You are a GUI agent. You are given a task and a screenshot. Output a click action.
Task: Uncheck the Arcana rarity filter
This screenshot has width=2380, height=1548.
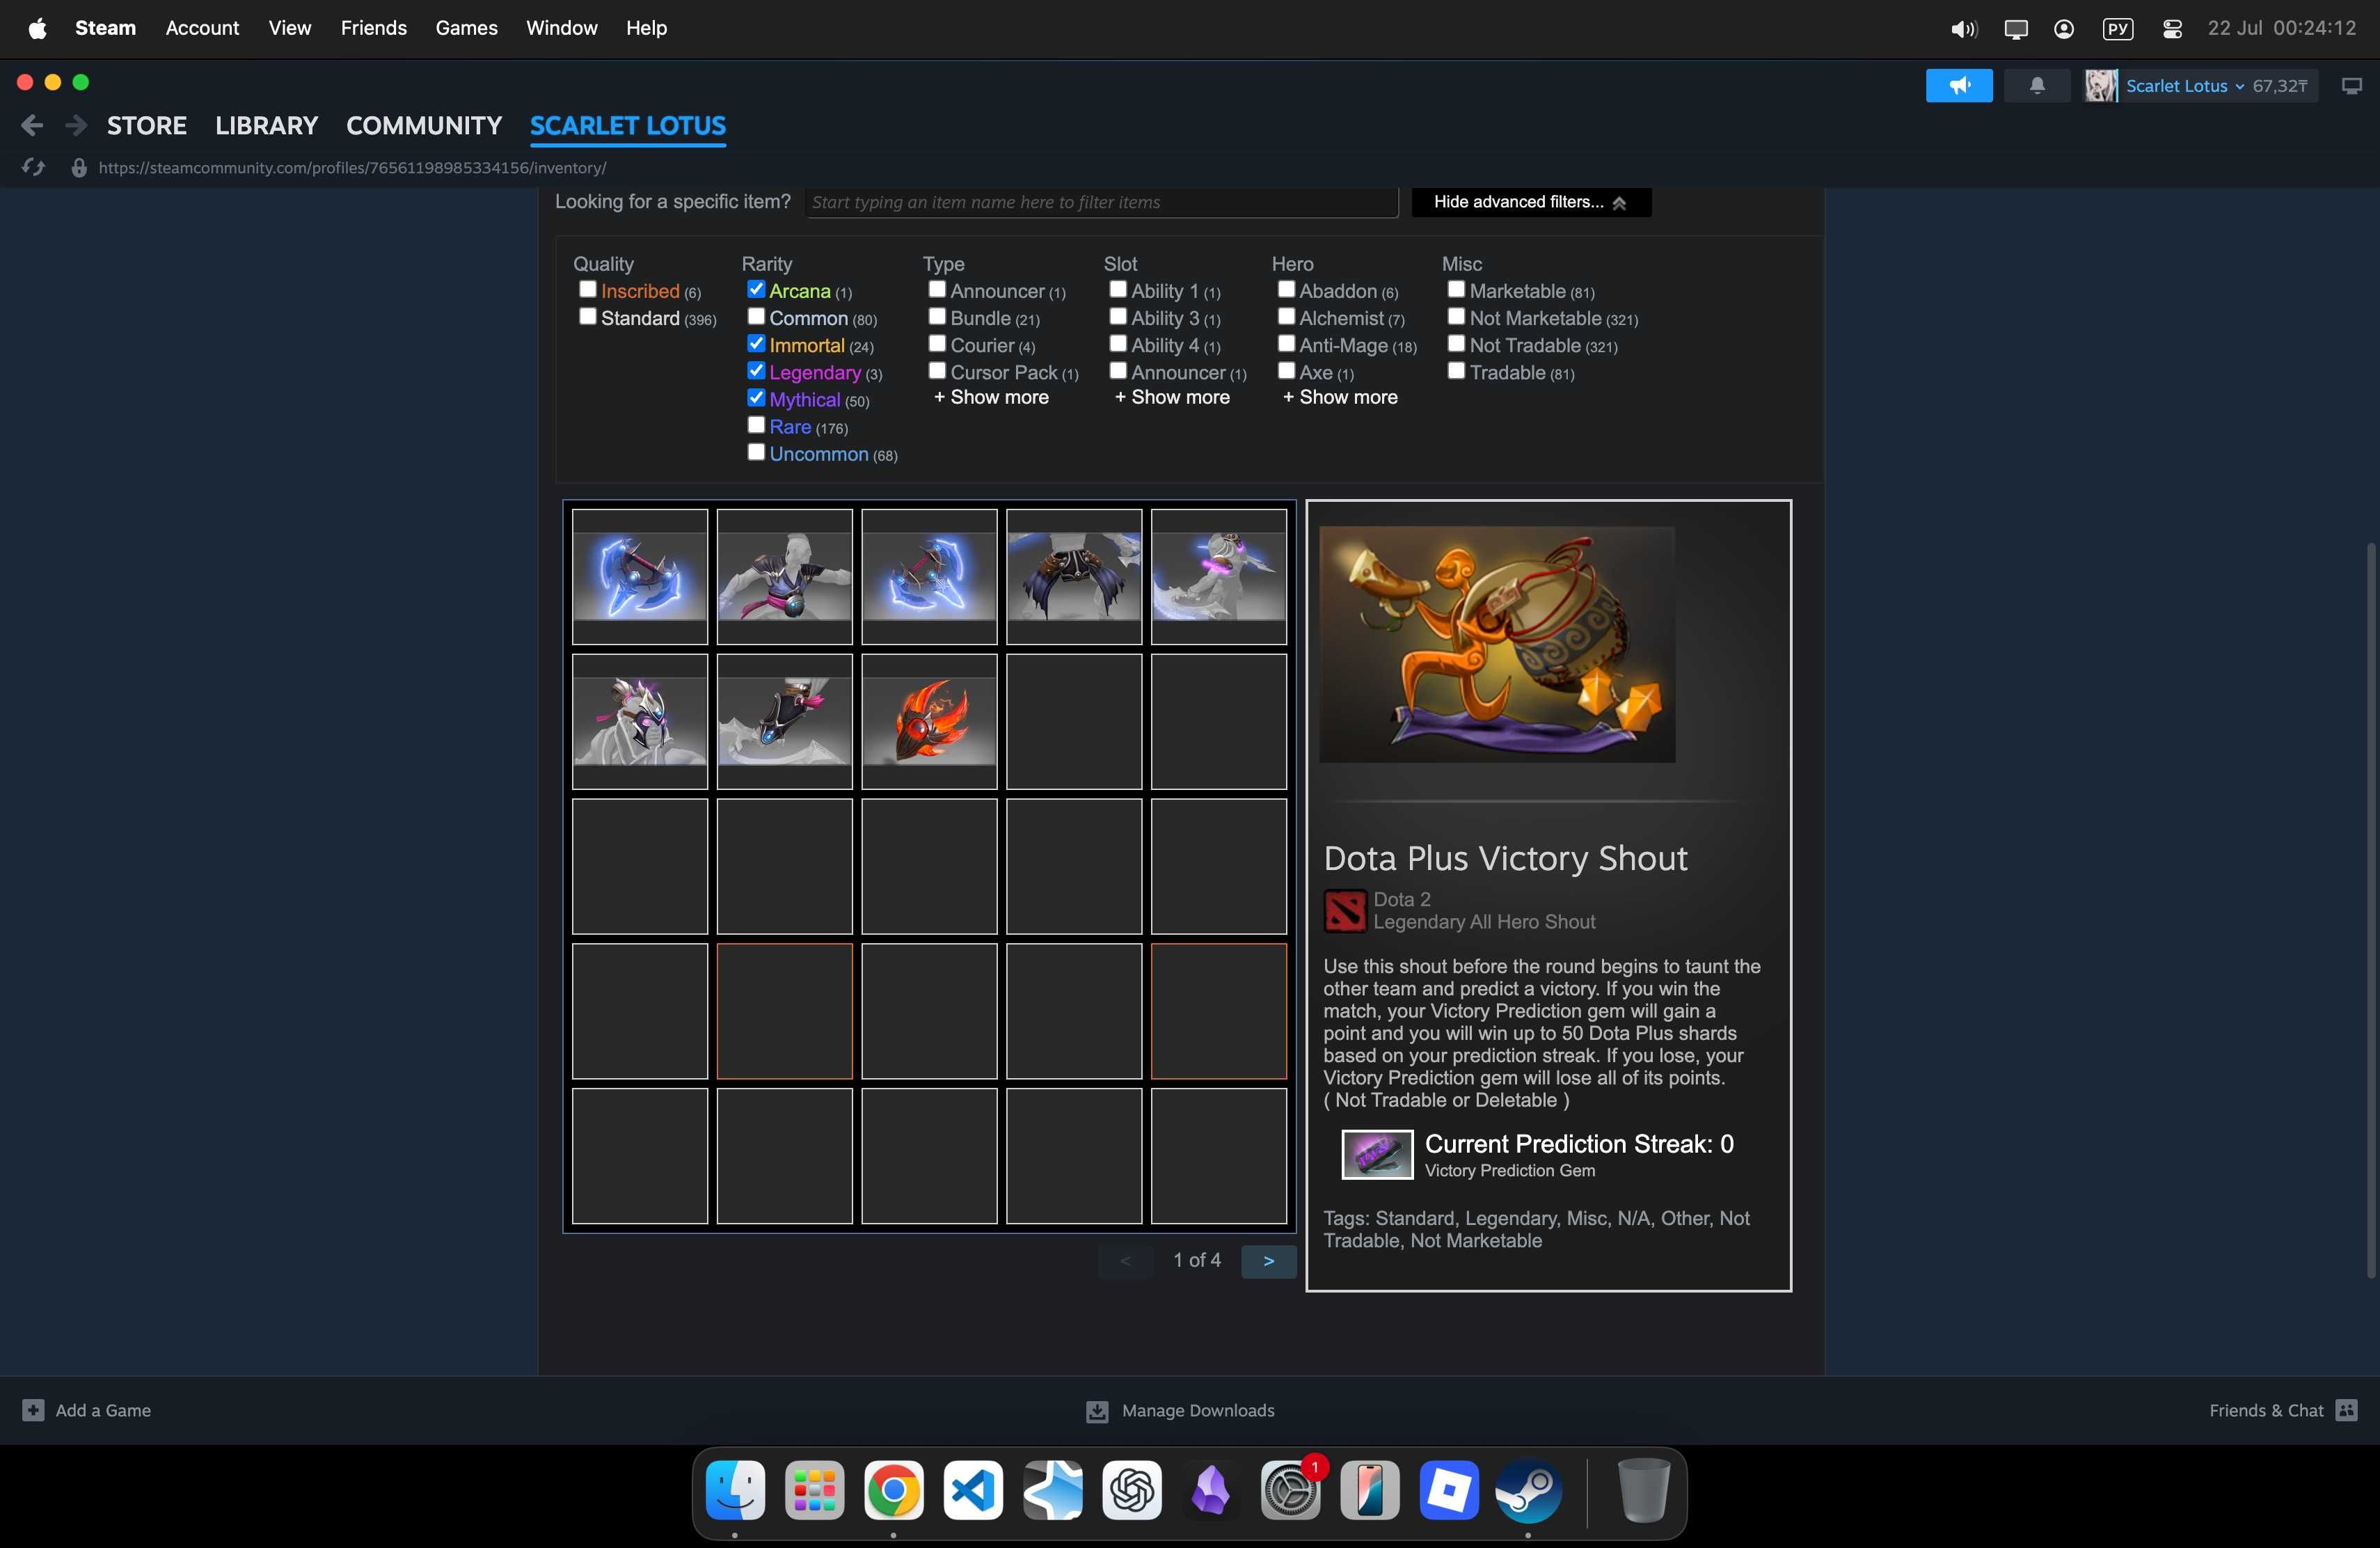[x=756, y=289]
